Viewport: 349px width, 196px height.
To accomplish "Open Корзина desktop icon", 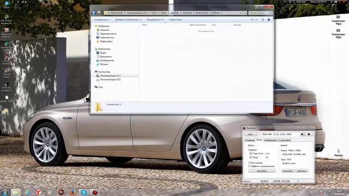I will (x=338, y=153).
